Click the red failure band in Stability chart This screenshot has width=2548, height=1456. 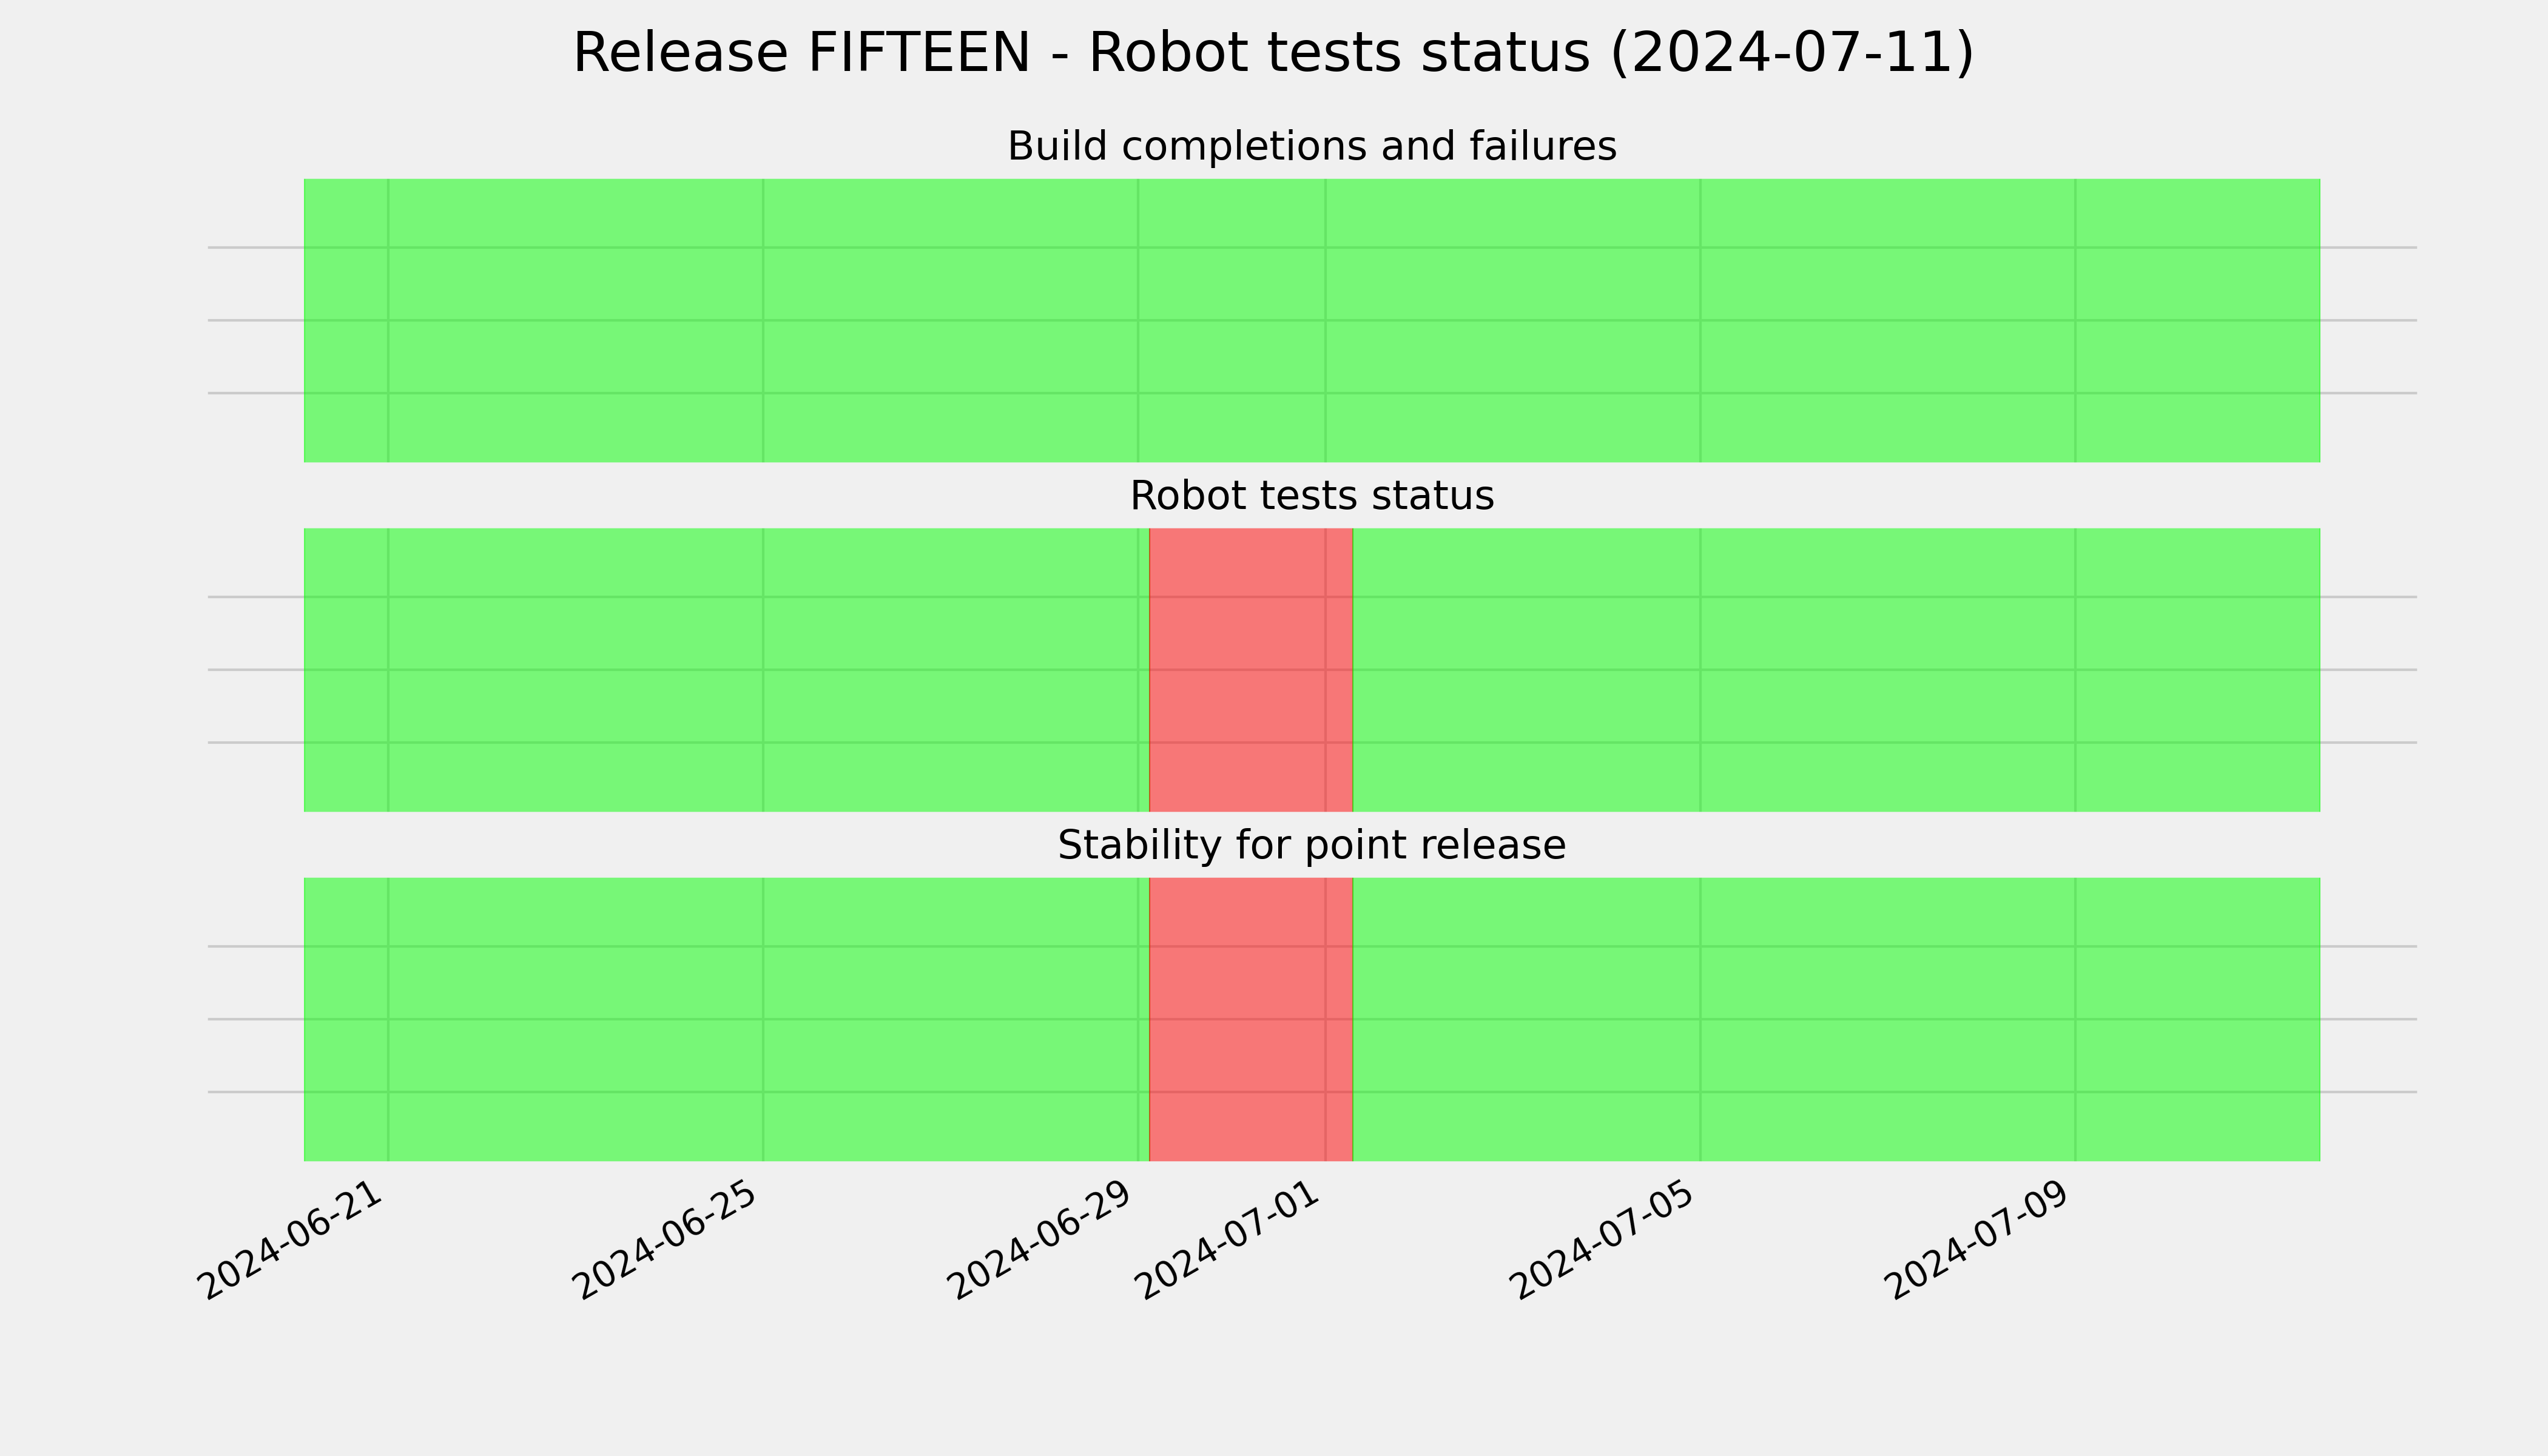click(1251, 1019)
